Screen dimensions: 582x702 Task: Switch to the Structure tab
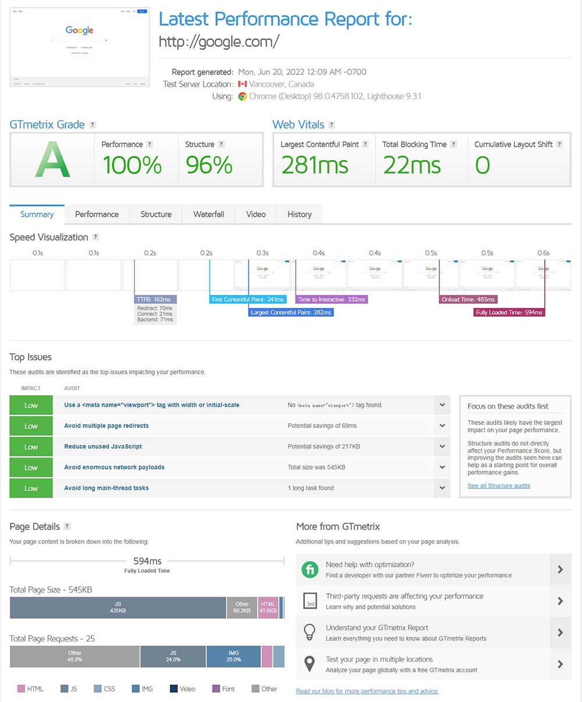pyautogui.click(x=156, y=214)
